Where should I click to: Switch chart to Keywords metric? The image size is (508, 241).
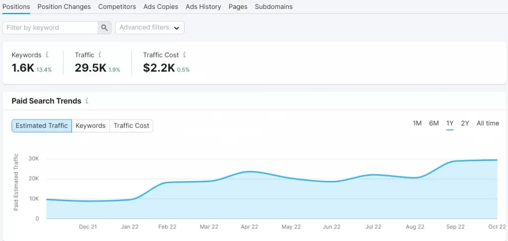(91, 125)
